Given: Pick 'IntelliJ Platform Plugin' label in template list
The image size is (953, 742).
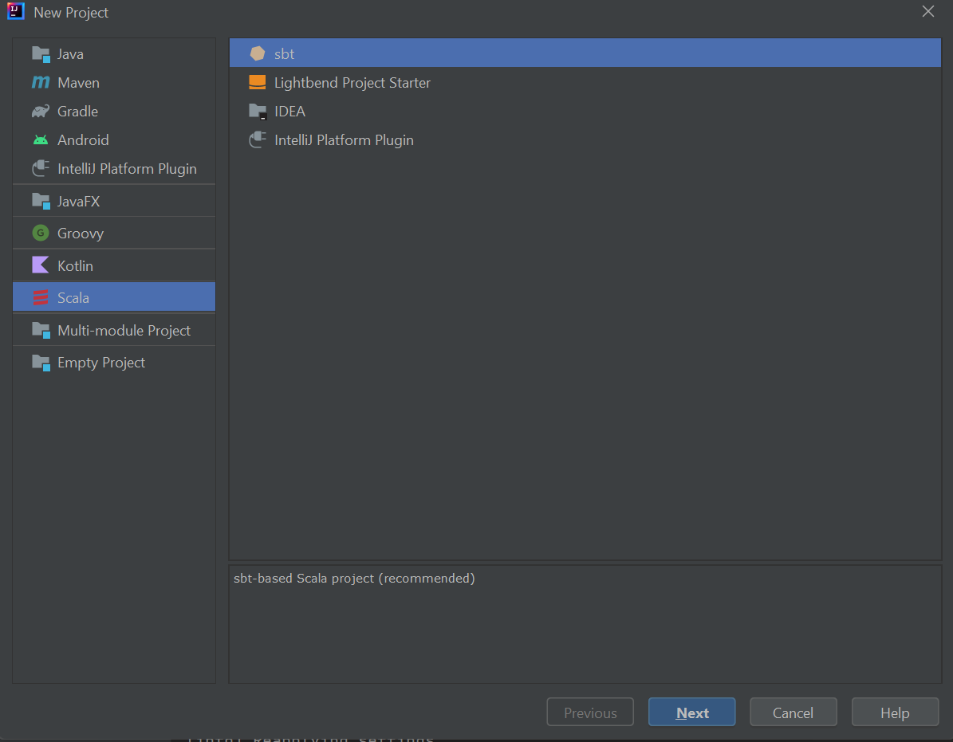Looking at the screenshot, I should (x=344, y=140).
